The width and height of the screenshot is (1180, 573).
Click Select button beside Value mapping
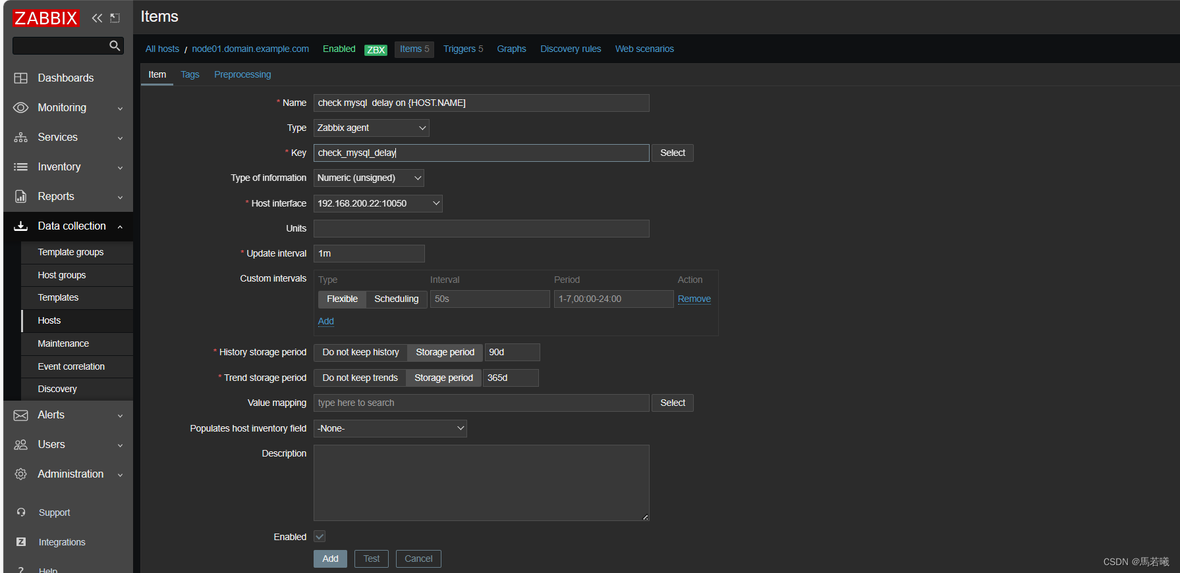[x=673, y=403]
